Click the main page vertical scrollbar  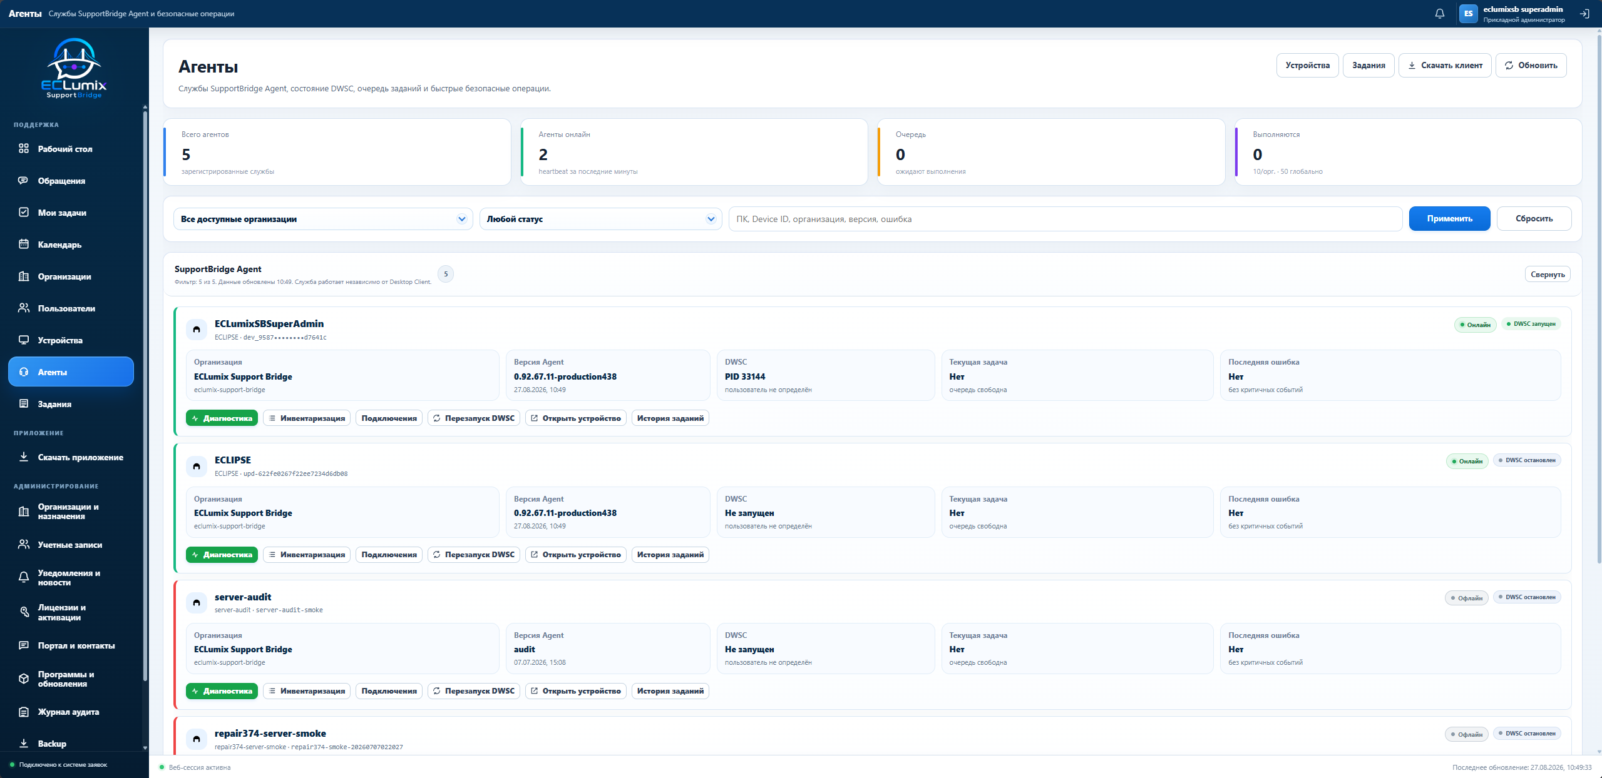pos(1599,300)
